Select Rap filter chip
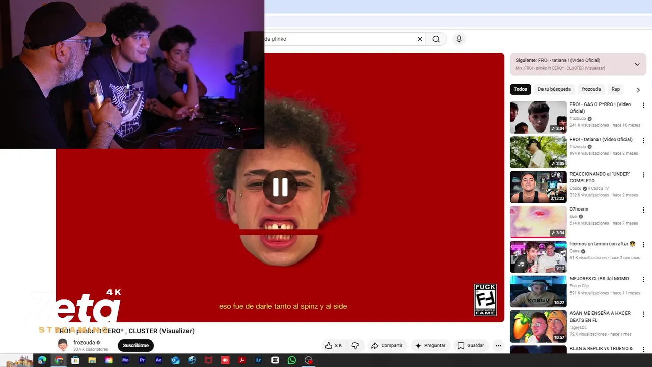652x367 pixels. (615, 89)
